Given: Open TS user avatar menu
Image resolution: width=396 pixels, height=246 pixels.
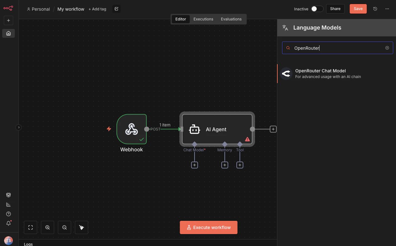Looking at the screenshot, I should [8, 241].
